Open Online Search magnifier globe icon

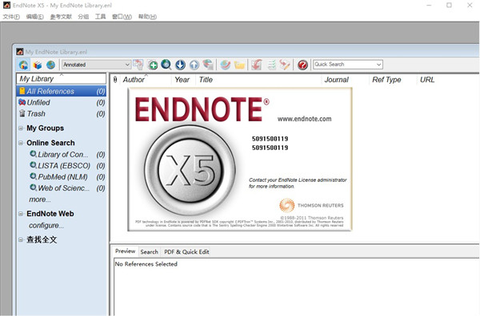click(x=166, y=65)
